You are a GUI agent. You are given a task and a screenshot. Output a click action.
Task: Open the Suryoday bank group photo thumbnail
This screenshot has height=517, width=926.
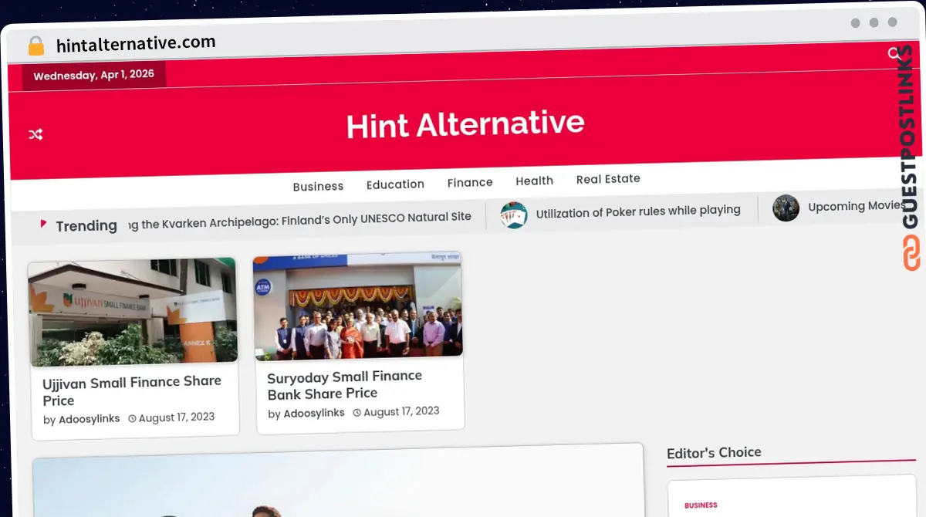click(358, 306)
